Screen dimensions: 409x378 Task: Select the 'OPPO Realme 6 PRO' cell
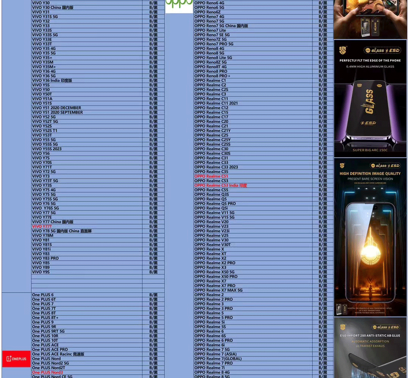click(x=253, y=341)
